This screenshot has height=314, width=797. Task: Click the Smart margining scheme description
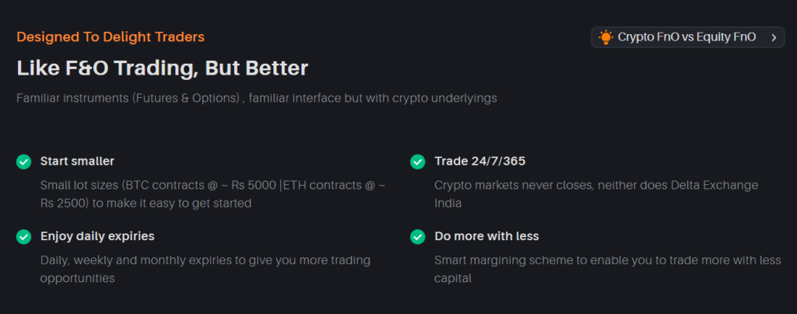coord(607,260)
